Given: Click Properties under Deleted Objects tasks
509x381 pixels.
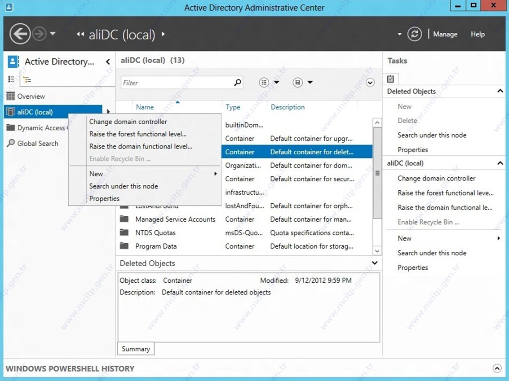Looking at the screenshot, I should [x=412, y=150].
